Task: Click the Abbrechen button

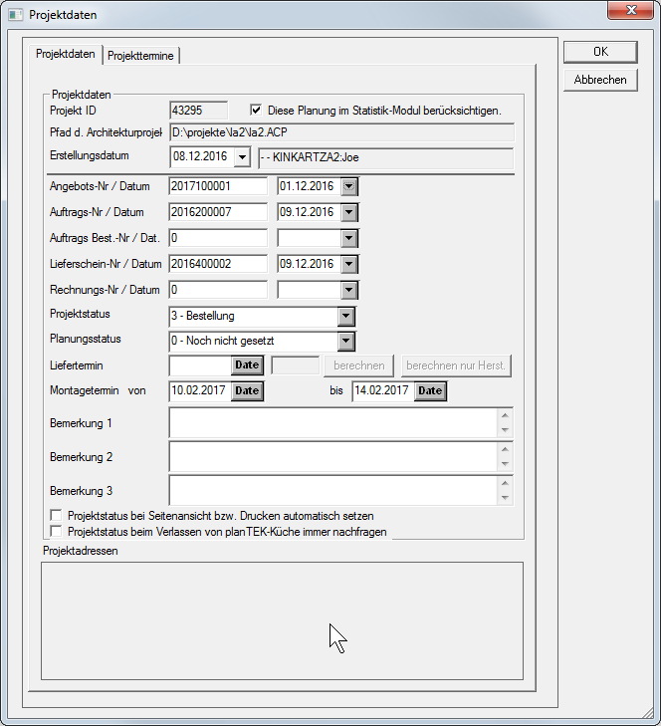Action: point(600,81)
